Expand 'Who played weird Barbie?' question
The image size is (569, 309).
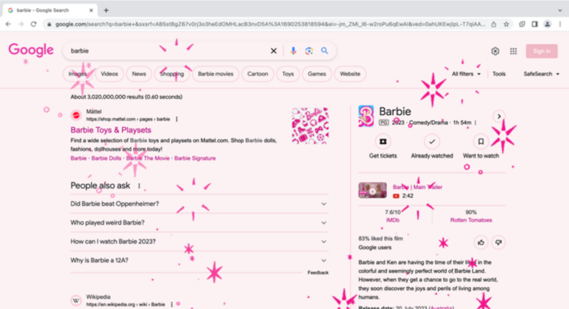pyautogui.click(x=199, y=223)
